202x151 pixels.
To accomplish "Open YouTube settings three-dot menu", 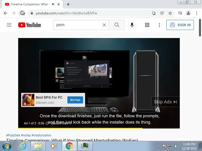I will pos(159,25).
